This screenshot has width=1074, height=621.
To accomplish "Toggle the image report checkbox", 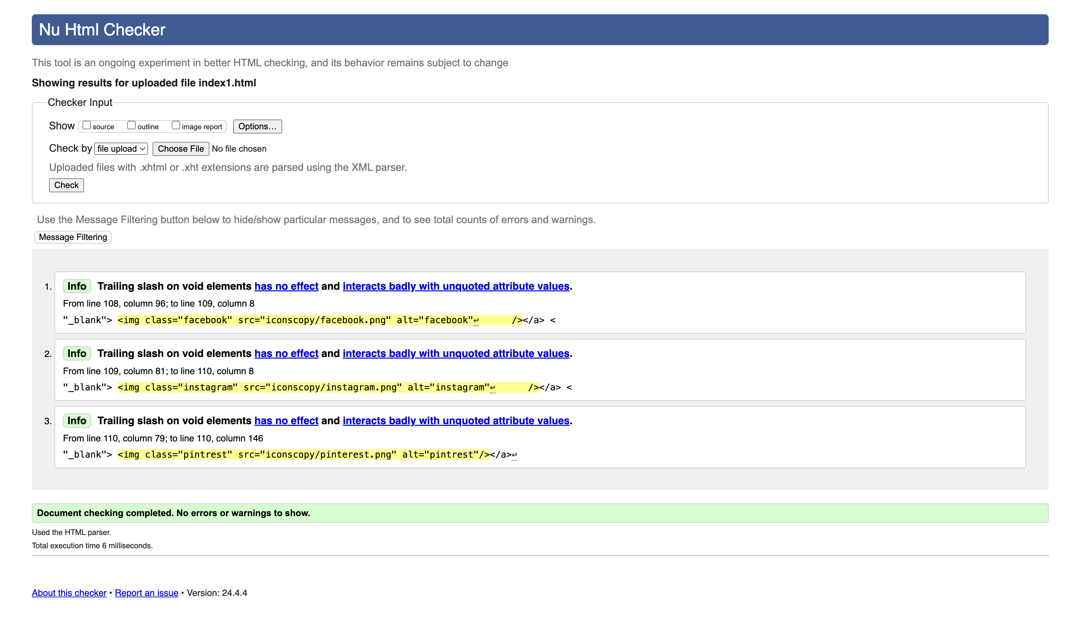I will pos(176,125).
